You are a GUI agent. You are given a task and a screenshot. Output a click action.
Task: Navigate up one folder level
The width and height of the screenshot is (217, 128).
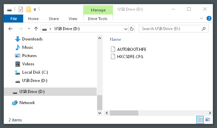coord(36,29)
